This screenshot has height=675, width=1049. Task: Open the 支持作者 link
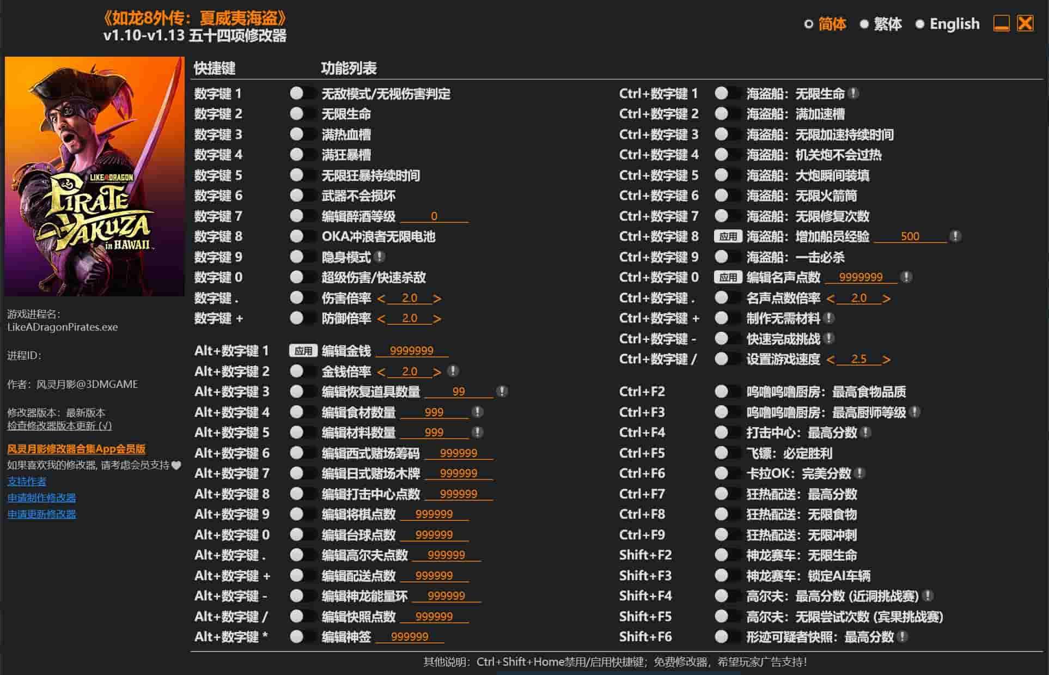26,482
